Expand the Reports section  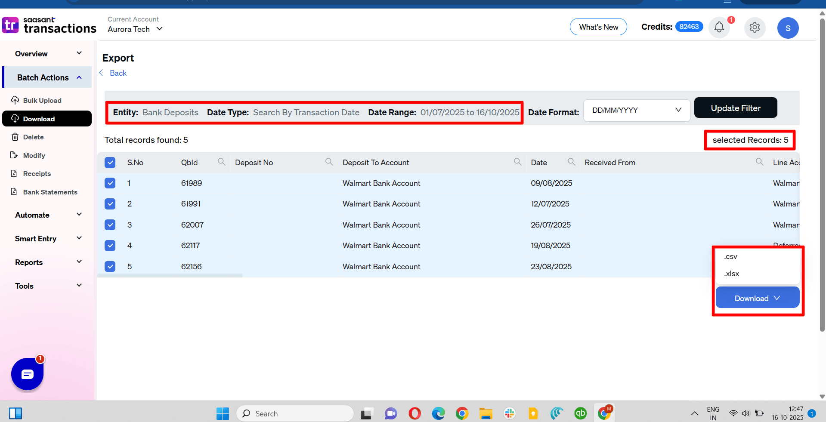47,262
